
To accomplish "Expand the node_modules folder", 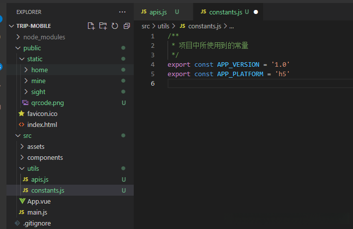I will [x=44, y=37].
